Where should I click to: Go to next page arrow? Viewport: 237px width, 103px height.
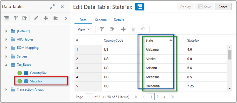165,97
